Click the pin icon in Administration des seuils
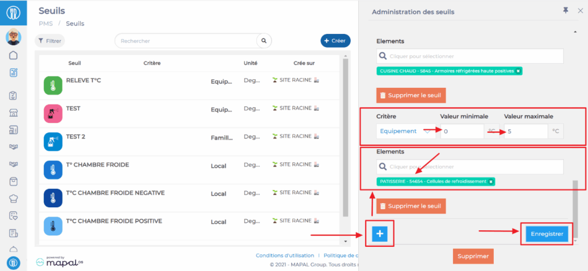 point(564,11)
